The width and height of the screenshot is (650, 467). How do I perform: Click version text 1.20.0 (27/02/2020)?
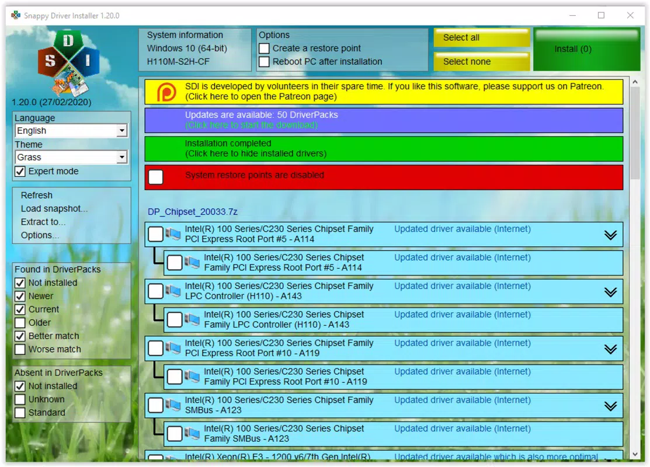click(51, 102)
